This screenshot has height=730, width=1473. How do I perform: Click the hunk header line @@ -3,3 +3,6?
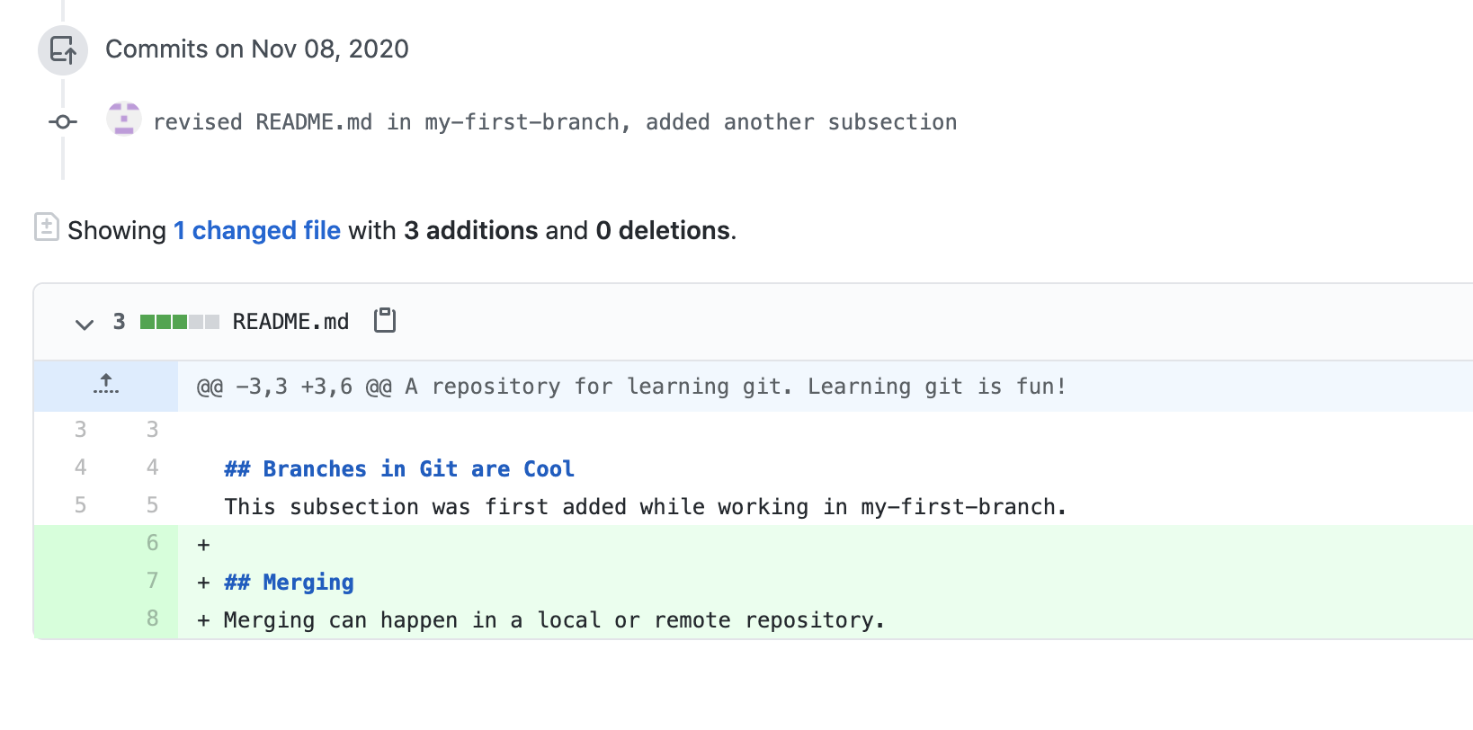pyautogui.click(x=631, y=387)
